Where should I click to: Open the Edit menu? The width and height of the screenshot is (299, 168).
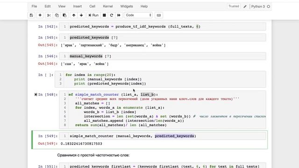coord(48,6)
